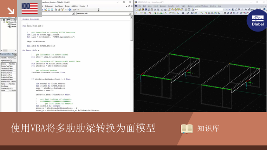Open the Debuggen menu in VBA editor
This screenshot has height=150, width=267.
[49, 6]
